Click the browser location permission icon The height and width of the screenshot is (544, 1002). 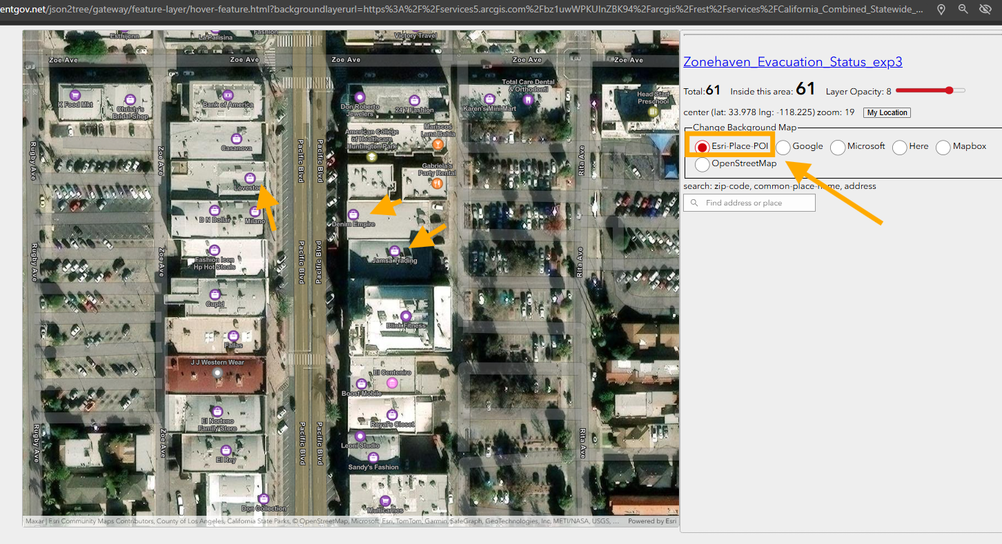point(941,10)
